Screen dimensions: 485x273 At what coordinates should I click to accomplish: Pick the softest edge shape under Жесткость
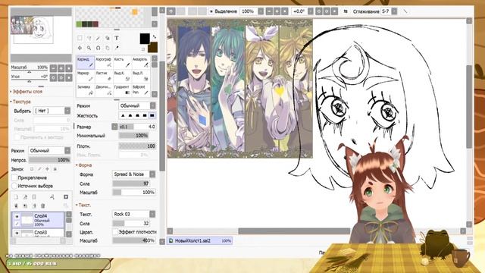pos(123,115)
